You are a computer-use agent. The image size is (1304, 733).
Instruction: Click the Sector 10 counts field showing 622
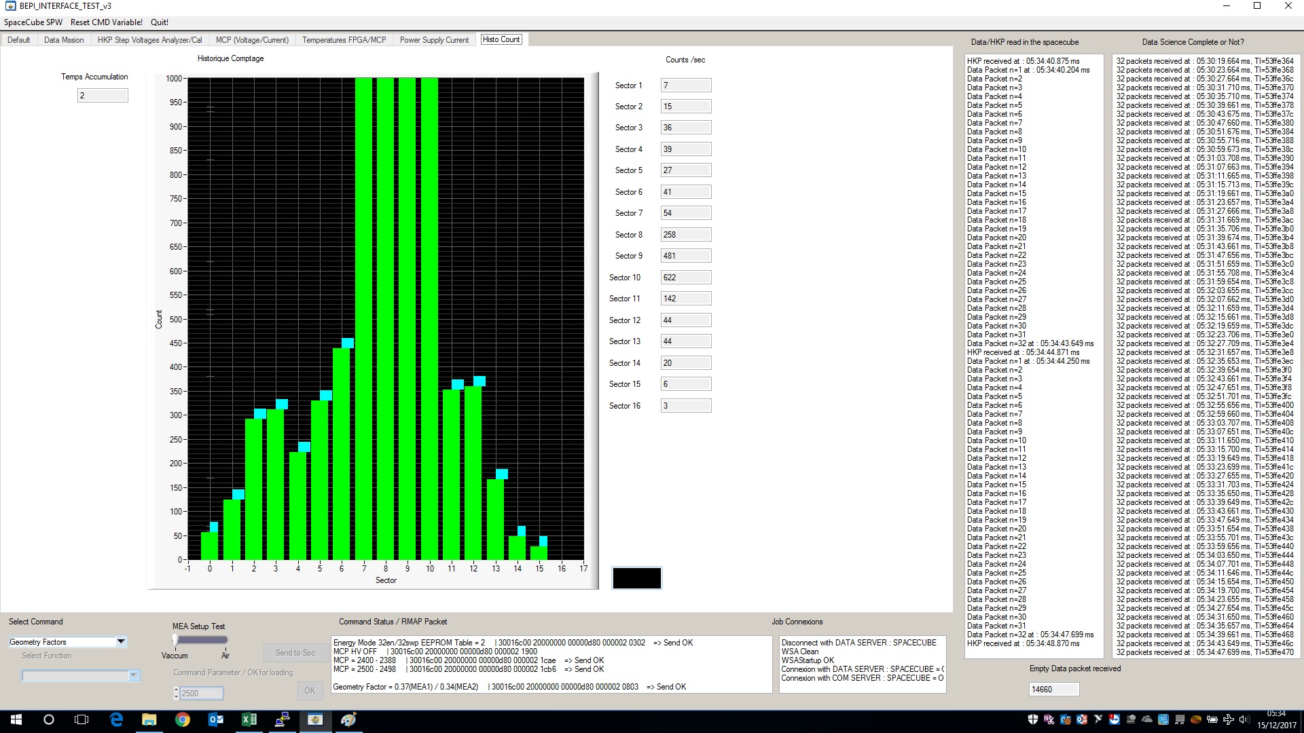[686, 278]
